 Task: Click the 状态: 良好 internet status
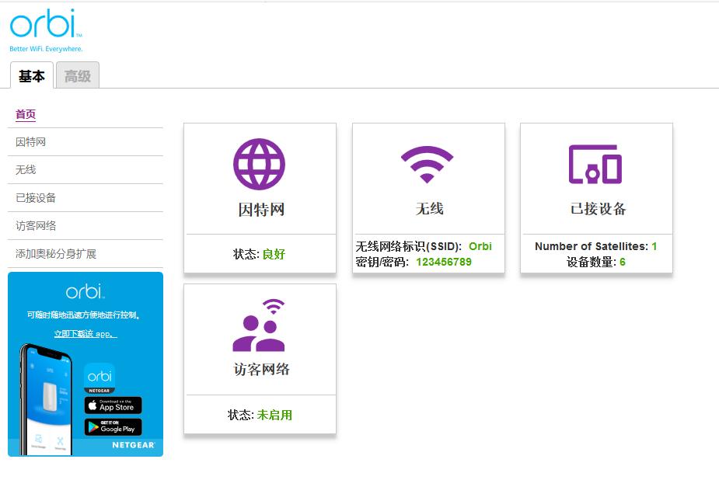(259, 254)
